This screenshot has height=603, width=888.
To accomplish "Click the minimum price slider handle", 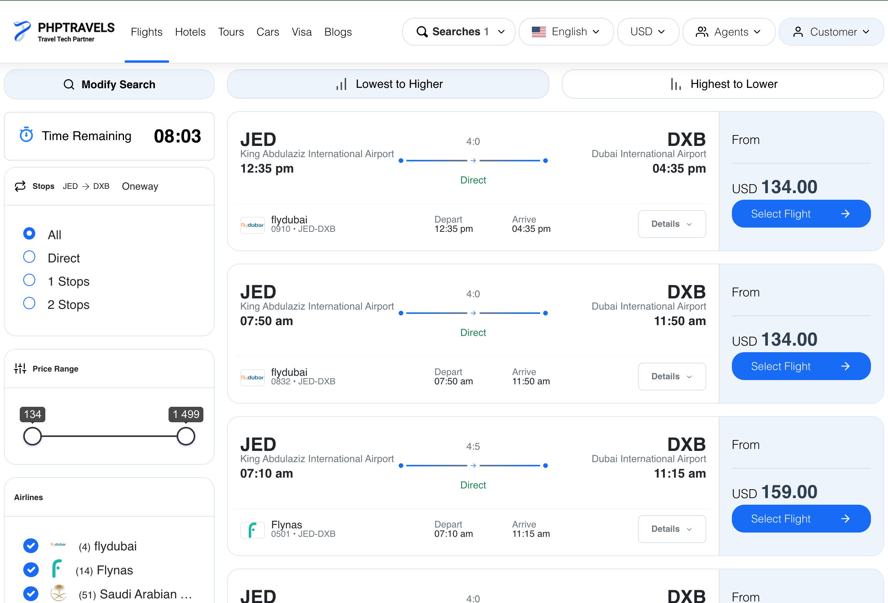I will [33, 436].
